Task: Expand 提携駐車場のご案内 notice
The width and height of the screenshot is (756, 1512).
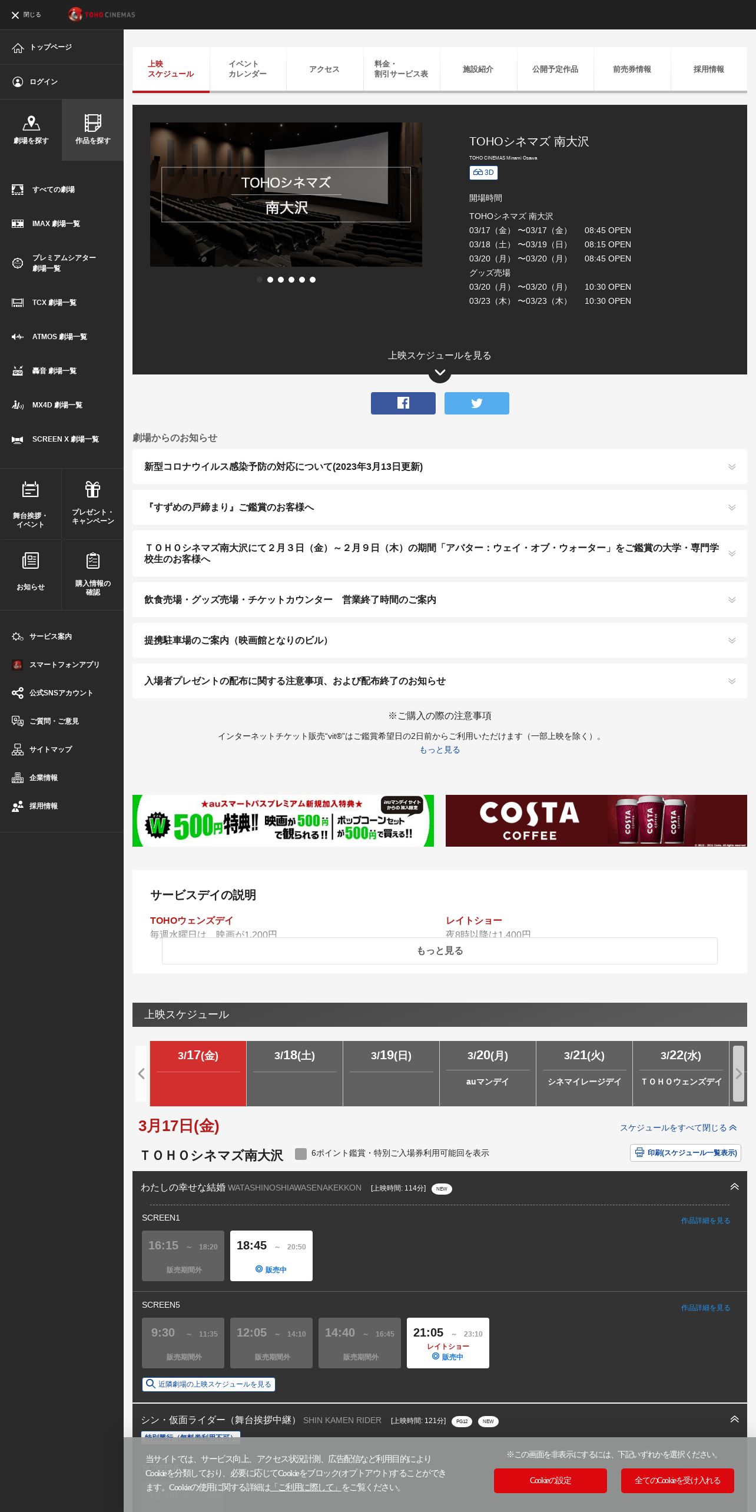Action: (x=440, y=641)
